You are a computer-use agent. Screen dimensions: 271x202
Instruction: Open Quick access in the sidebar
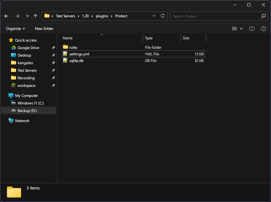click(26, 40)
